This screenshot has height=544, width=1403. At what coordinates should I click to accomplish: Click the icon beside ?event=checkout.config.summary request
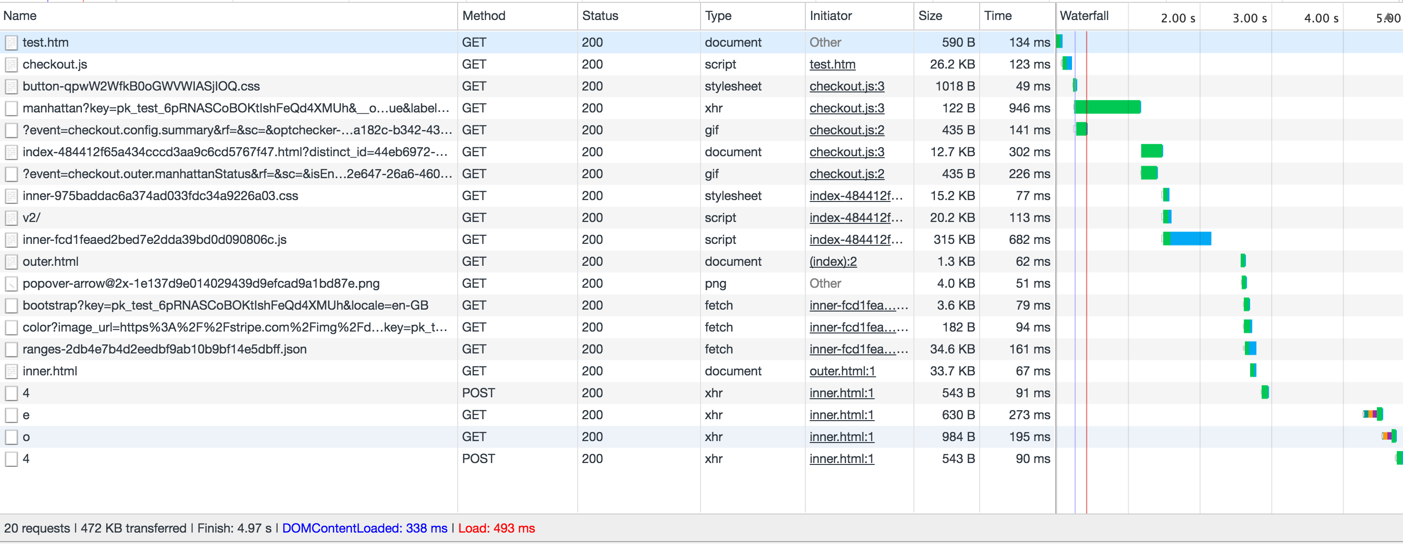click(x=11, y=130)
